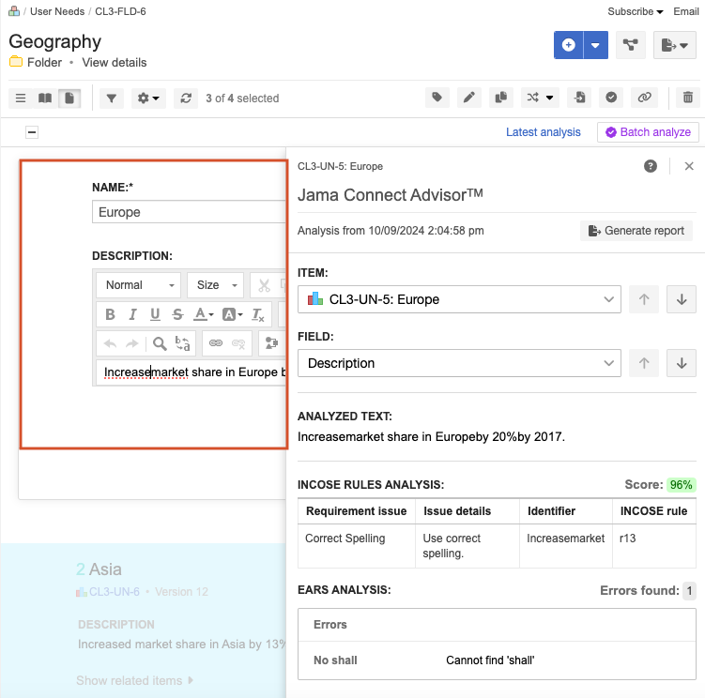This screenshot has width=705, height=698.
Task: Click the Batch analyze button
Action: click(x=648, y=132)
